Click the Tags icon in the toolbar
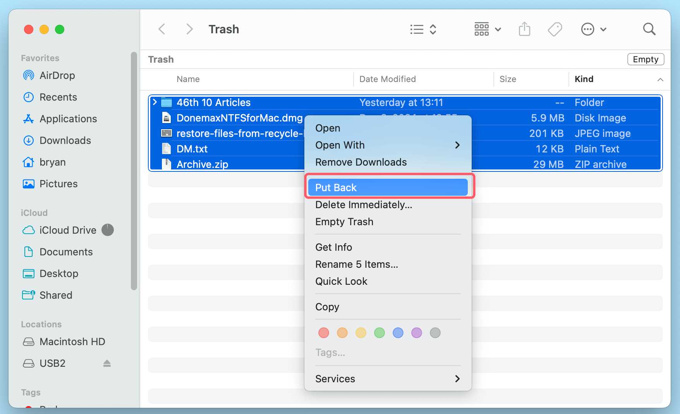Viewport: 680px width, 414px height. coord(555,29)
